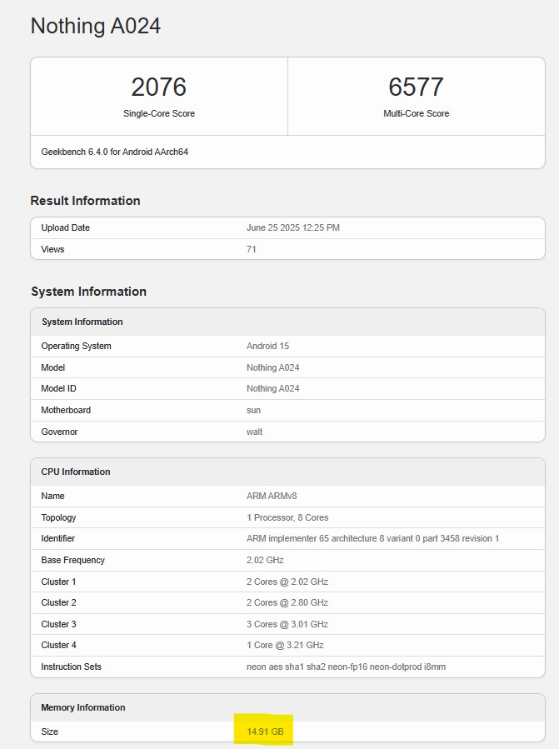Select 1 Processor, 8 Cores value
Screen dimensions: 559x749
(x=287, y=517)
